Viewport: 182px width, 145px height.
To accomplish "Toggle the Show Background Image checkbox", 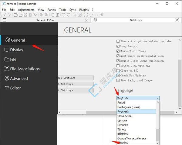I will point(118,80).
